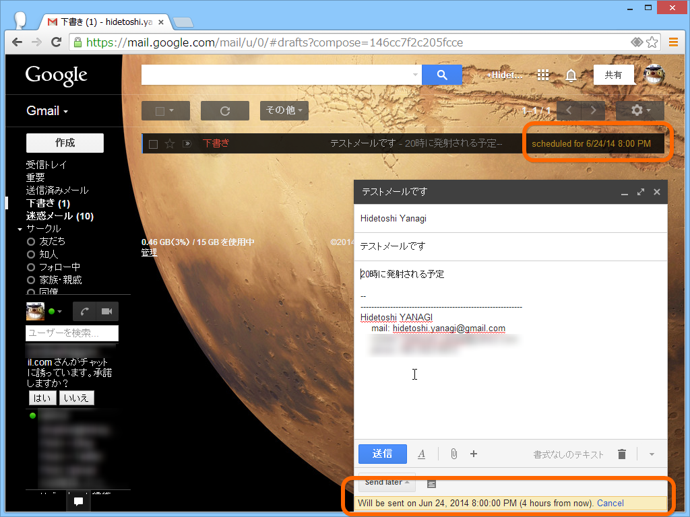
Task: Cancel the scheduled send
Action: click(610, 504)
